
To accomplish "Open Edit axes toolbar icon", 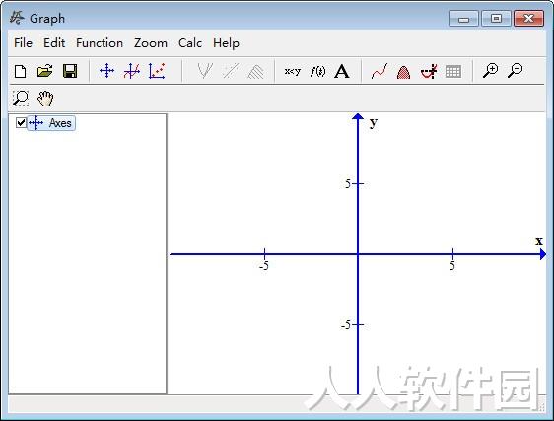I will point(106,71).
